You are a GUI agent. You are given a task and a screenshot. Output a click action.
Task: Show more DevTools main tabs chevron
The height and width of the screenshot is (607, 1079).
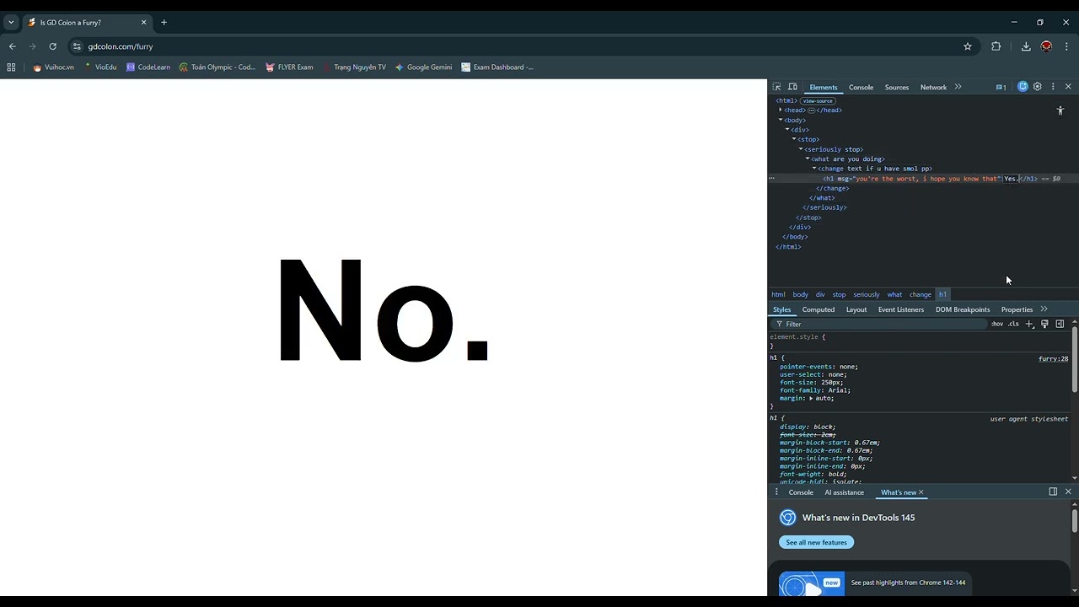[958, 87]
